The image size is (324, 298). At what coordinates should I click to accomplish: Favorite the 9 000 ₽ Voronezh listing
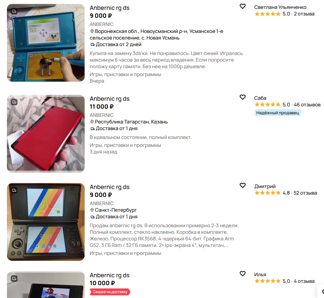point(243,6)
